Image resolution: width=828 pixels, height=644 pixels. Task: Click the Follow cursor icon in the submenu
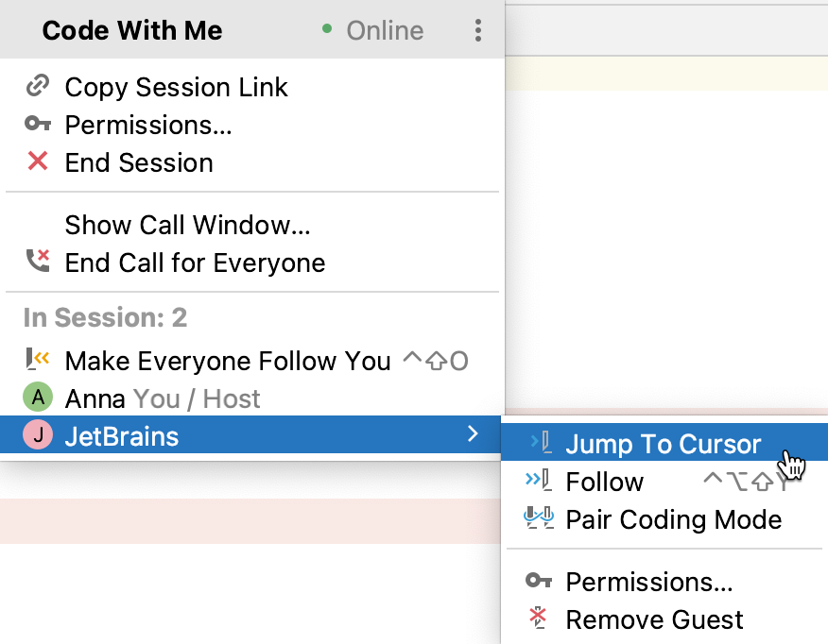tap(538, 482)
